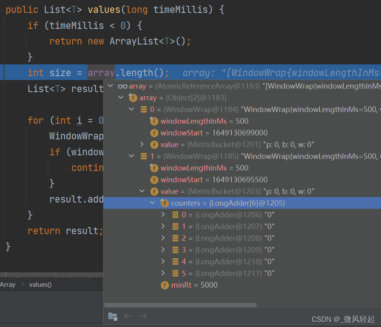
Task: Click 'return new ArrayList<T>();' line
Action: click(x=120, y=41)
